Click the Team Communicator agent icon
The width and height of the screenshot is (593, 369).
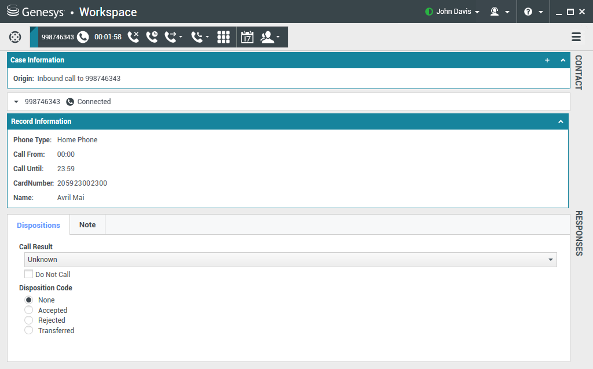click(495, 12)
